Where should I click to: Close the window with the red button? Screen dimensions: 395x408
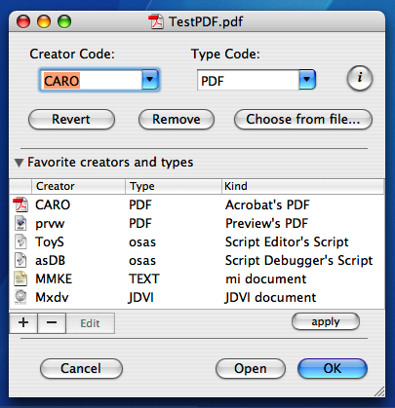pyautogui.click(x=23, y=21)
